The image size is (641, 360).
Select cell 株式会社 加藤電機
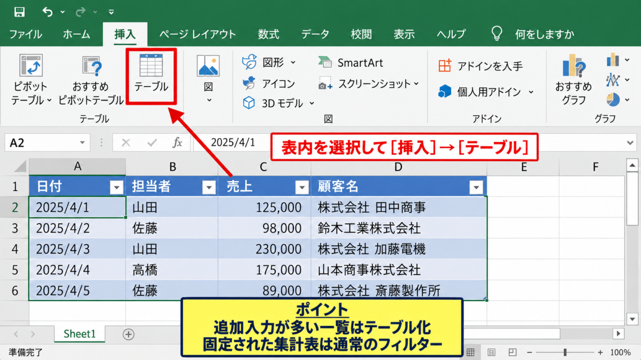(x=399, y=248)
